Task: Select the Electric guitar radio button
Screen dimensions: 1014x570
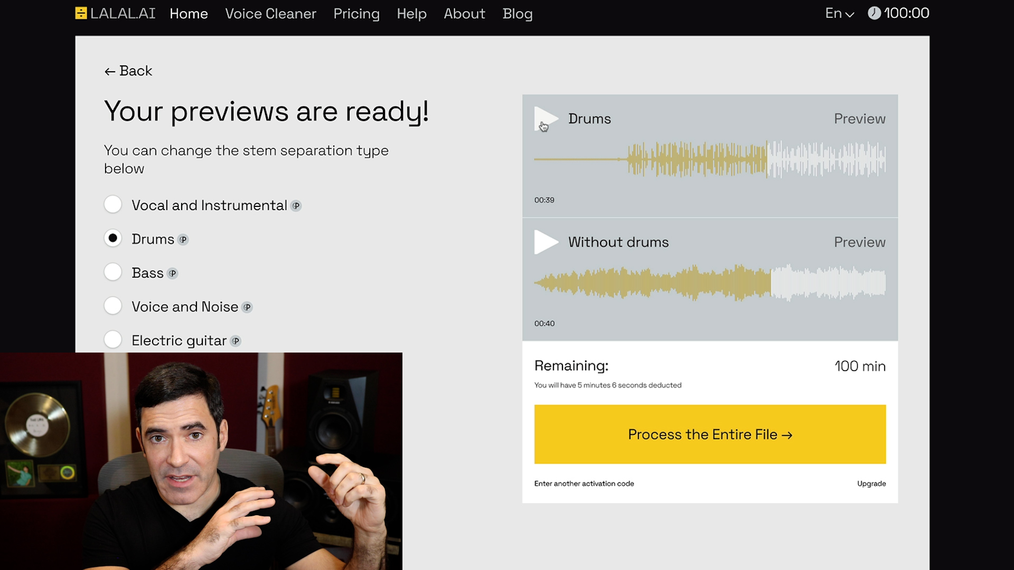Action: pyautogui.click(x=113, y=340)
